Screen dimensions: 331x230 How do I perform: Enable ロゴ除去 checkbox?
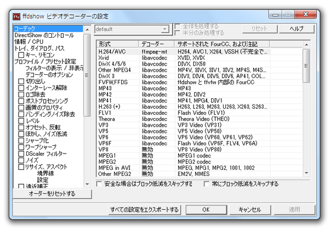(21, 95)
